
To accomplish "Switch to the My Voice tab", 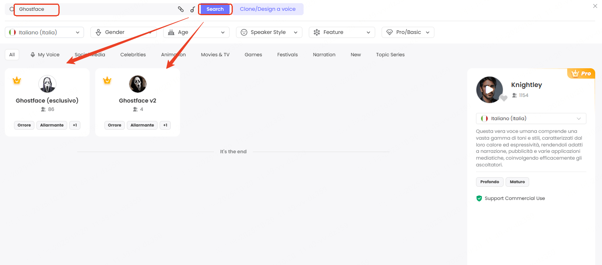I will (x=45, y=55).
